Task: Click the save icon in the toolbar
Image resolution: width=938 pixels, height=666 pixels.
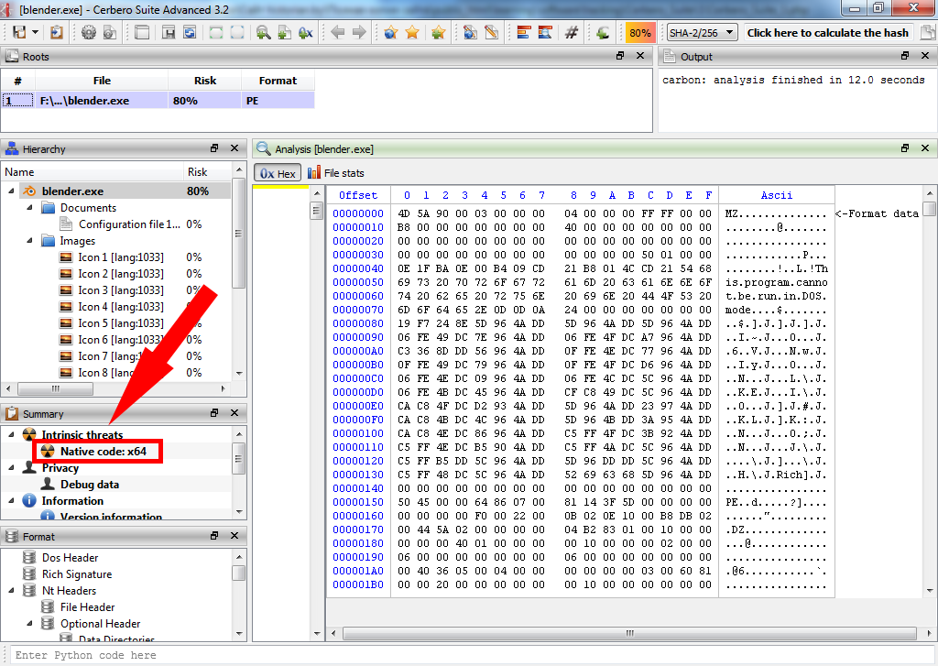Action: point(169,33)
